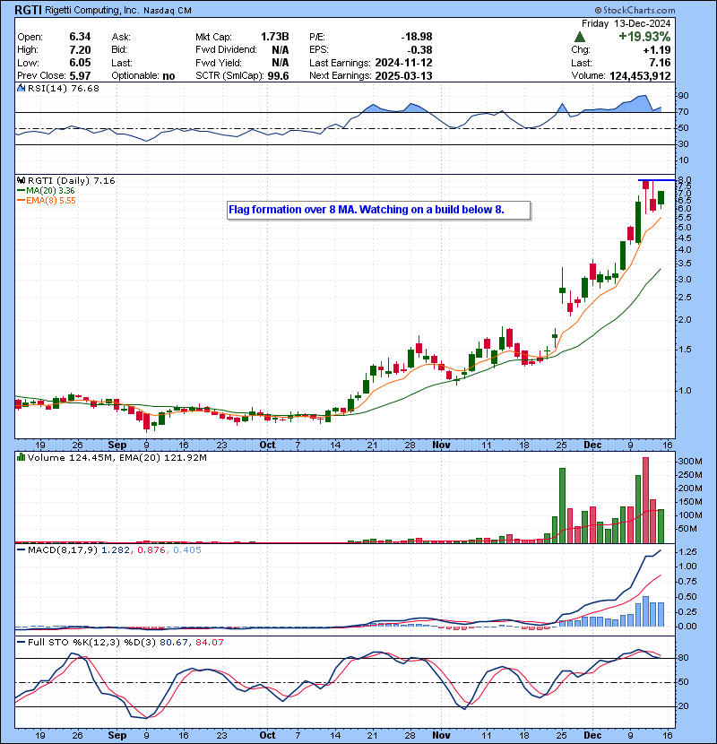The image size is (717, 744).
Task: Click the 'Nov' label on price axis
Action: click(441, 445)
